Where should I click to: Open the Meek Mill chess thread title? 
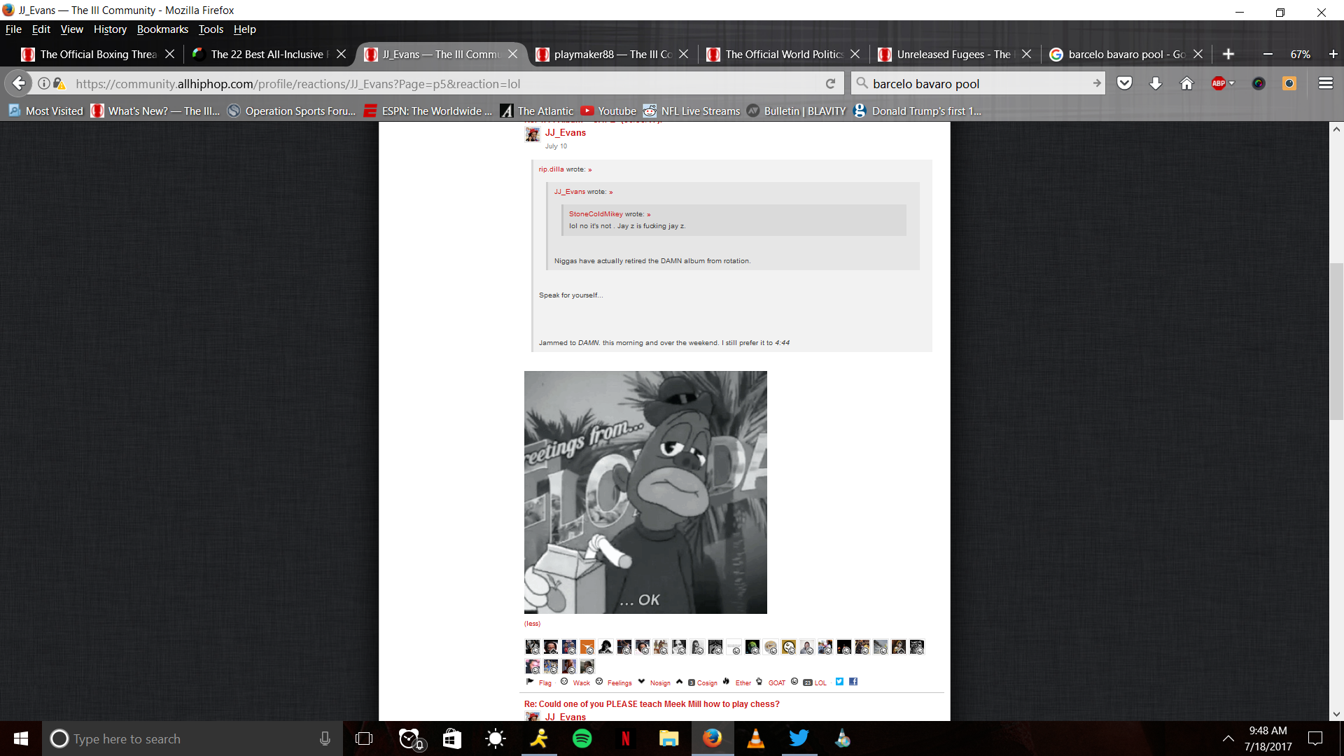[x=652, y=704]
